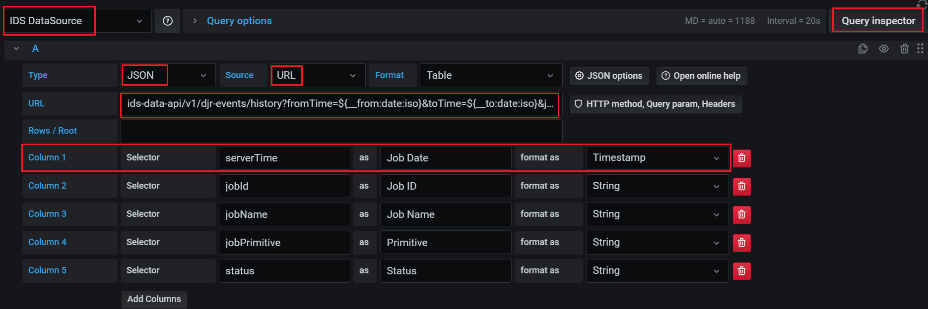Delete the Column 5 status row
Image resolution: width=928 pixels, height=309 pixels.
tap(741, 271)
